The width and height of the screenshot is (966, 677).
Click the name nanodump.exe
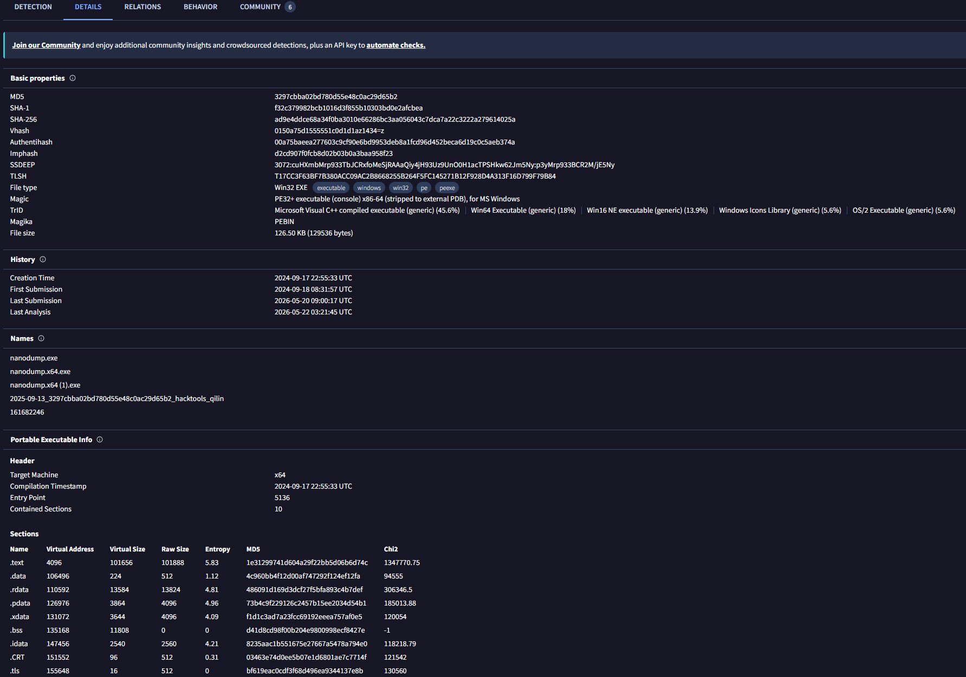[x=34, y=358]
